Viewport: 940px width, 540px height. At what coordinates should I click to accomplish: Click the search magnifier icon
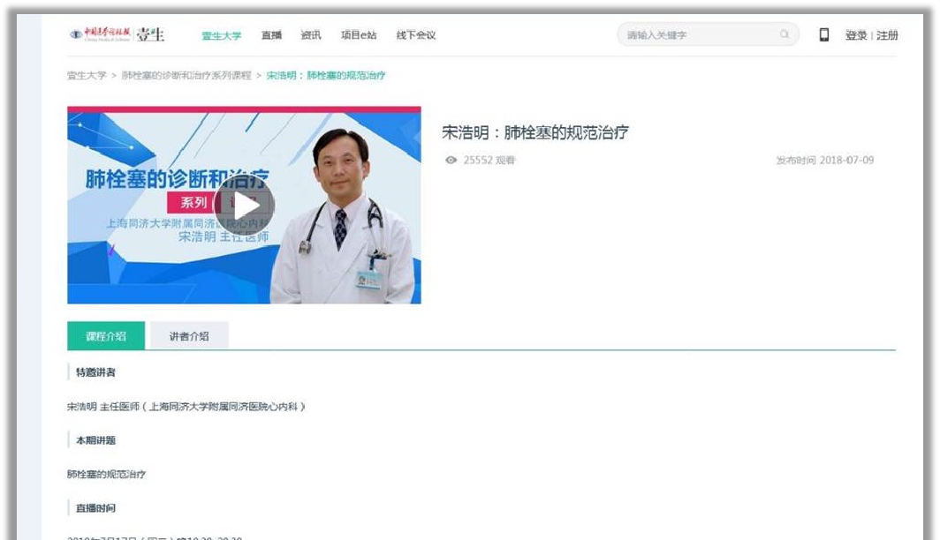785,34
